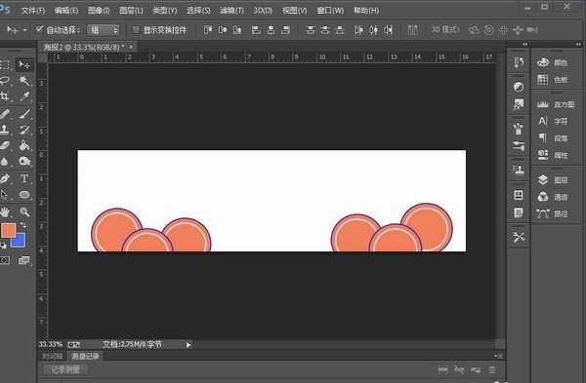This screenshot has width=586, height=383.
Task: Open the 窗口(W) menu
Action: 330,11
